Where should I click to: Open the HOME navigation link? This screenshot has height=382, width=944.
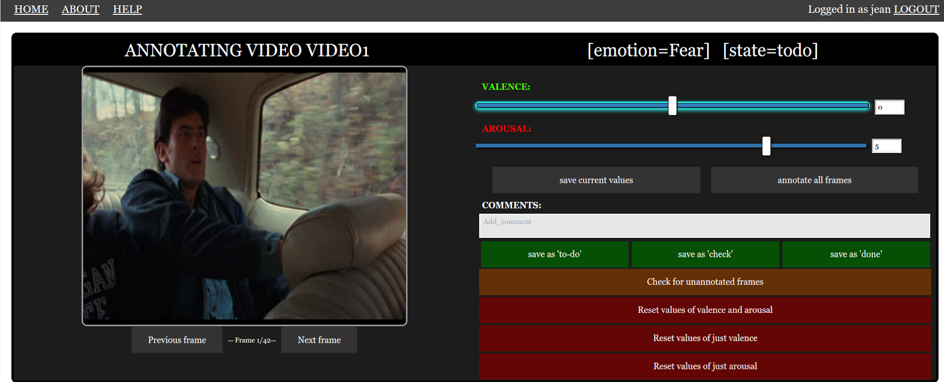31,9
